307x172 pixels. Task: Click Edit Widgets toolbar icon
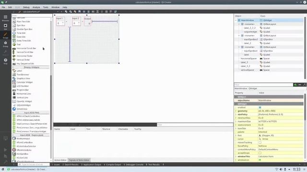click(66, 11)
